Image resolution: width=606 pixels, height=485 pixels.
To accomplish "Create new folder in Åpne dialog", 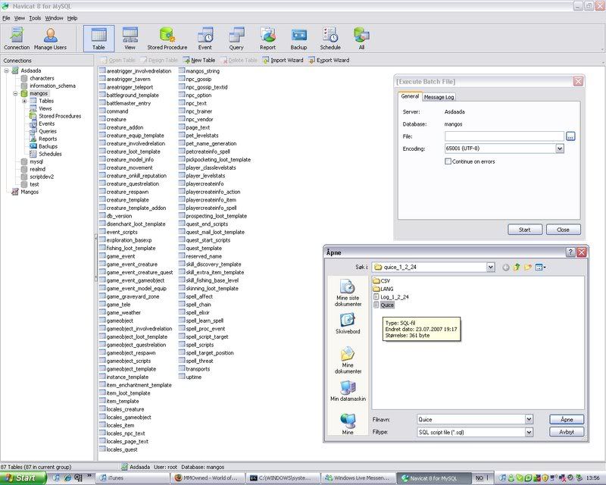I will (x=528, y=268).
